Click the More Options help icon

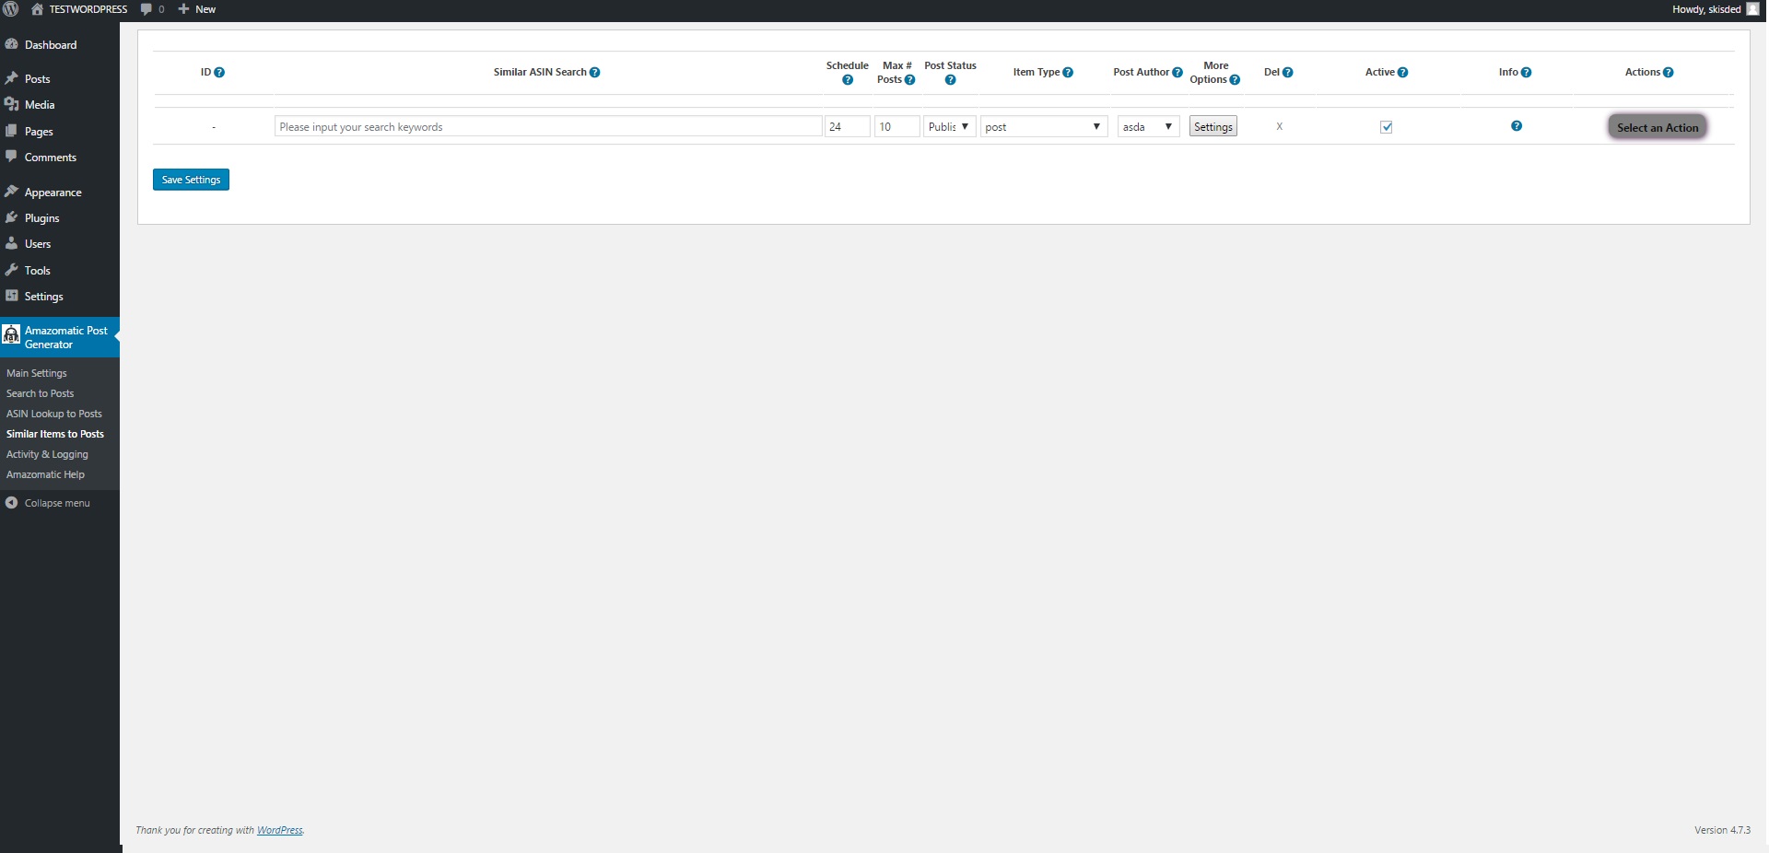pos(1235,80)
